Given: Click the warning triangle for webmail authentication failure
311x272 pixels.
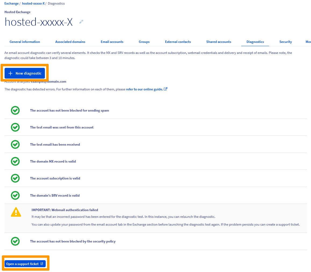Looking at the screenshot, I should point(16,212).
